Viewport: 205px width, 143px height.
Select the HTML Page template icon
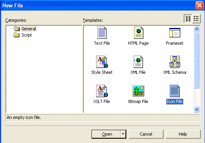tap(139, 33)
